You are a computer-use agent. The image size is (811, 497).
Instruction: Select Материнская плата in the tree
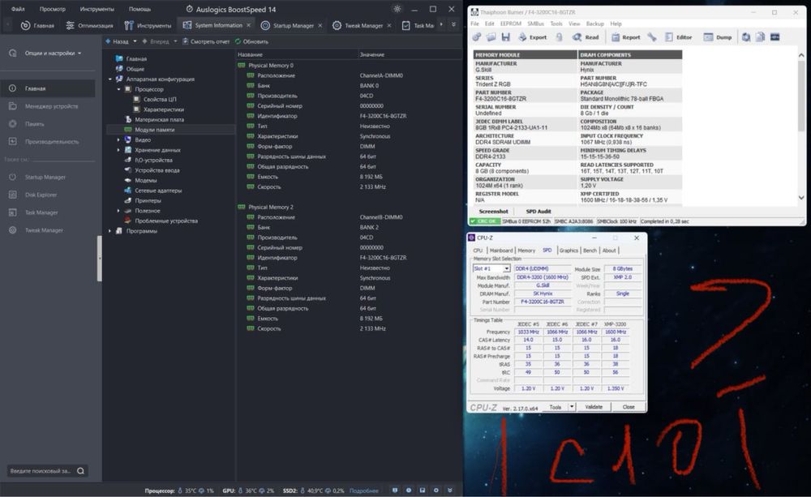159,119
